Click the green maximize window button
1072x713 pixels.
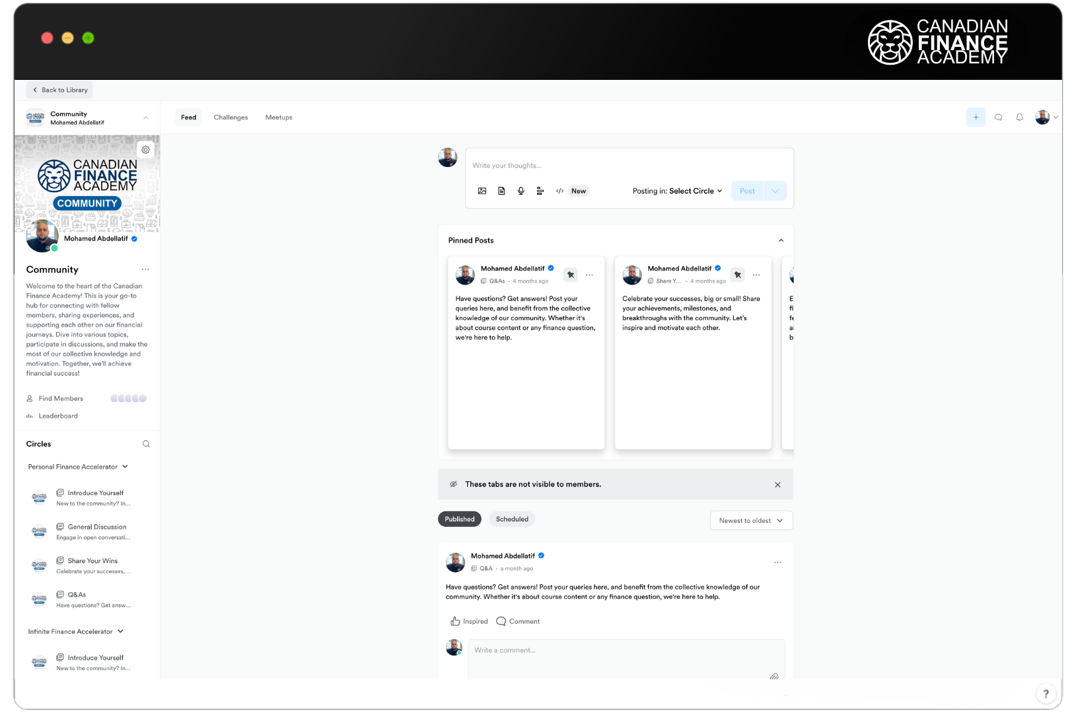(x=88, y=38)
